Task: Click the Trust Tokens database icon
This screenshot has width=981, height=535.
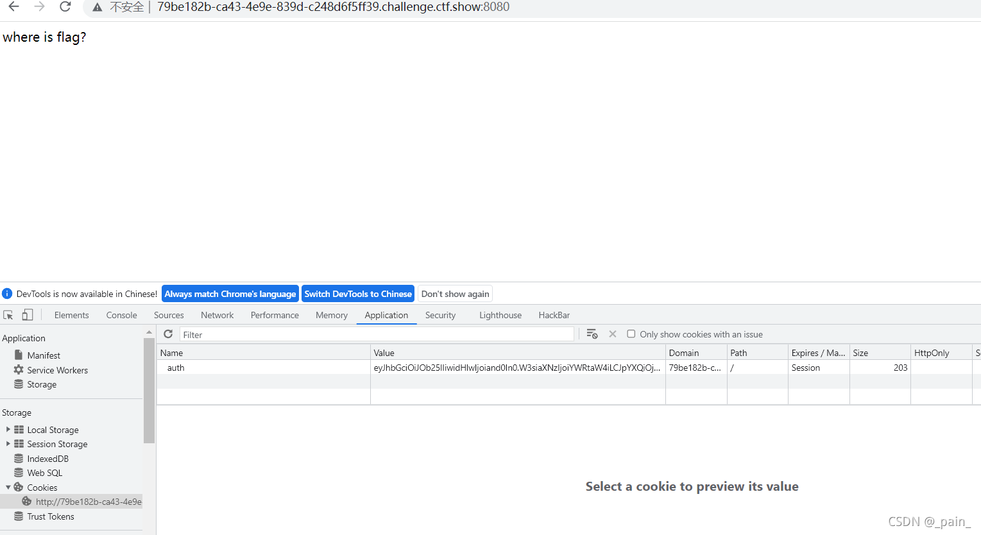Action: 19,516
